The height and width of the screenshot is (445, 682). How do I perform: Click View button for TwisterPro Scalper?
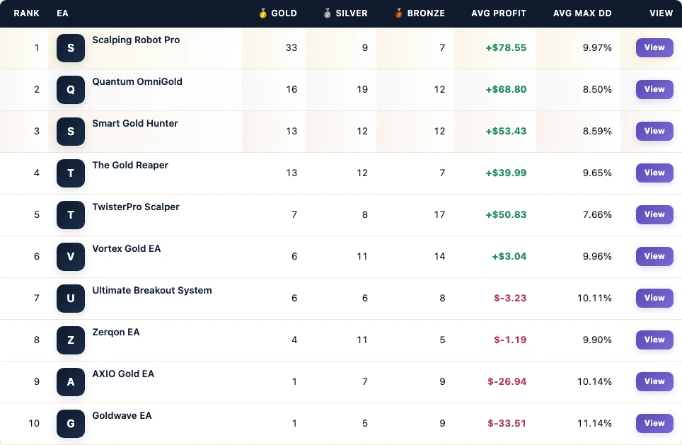(654, 214)
